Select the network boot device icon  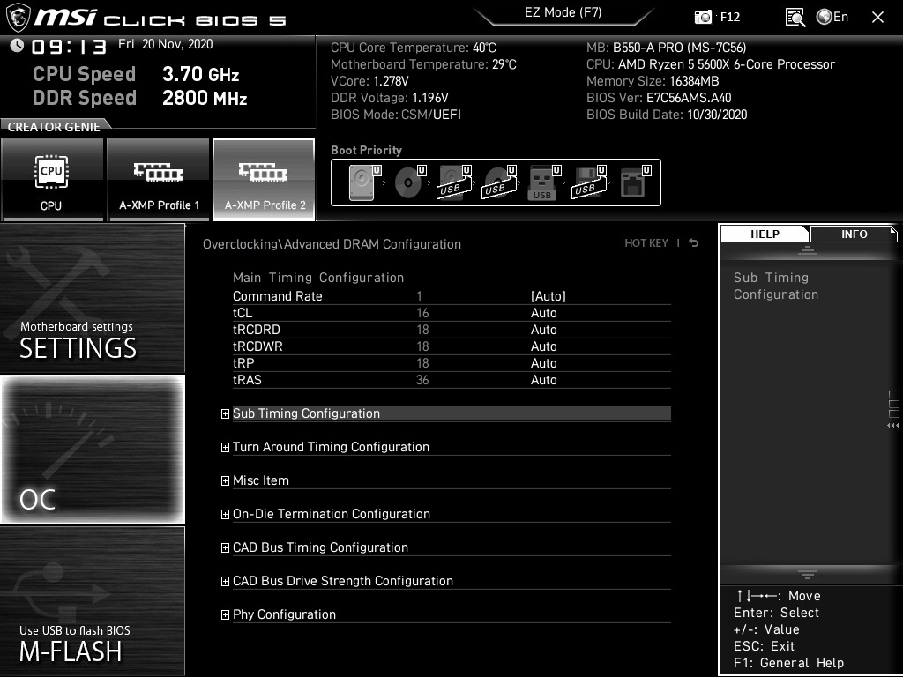635,182
